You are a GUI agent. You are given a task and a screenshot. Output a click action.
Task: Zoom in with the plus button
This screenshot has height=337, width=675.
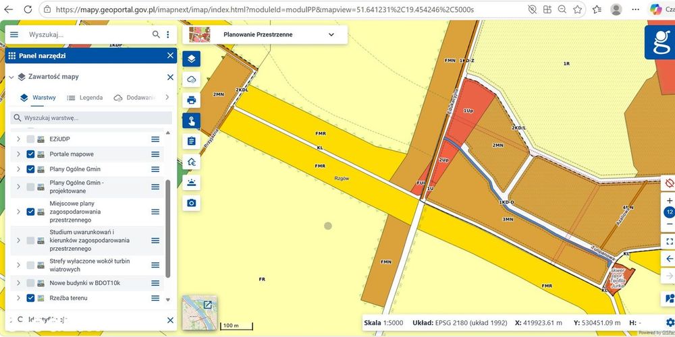[x=669, y=201]
